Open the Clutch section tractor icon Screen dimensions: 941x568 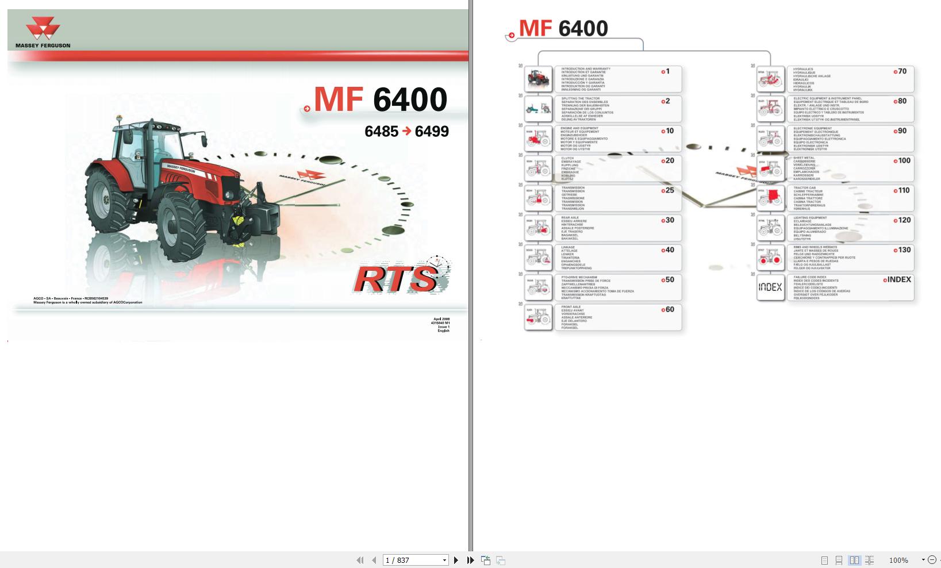539,168
